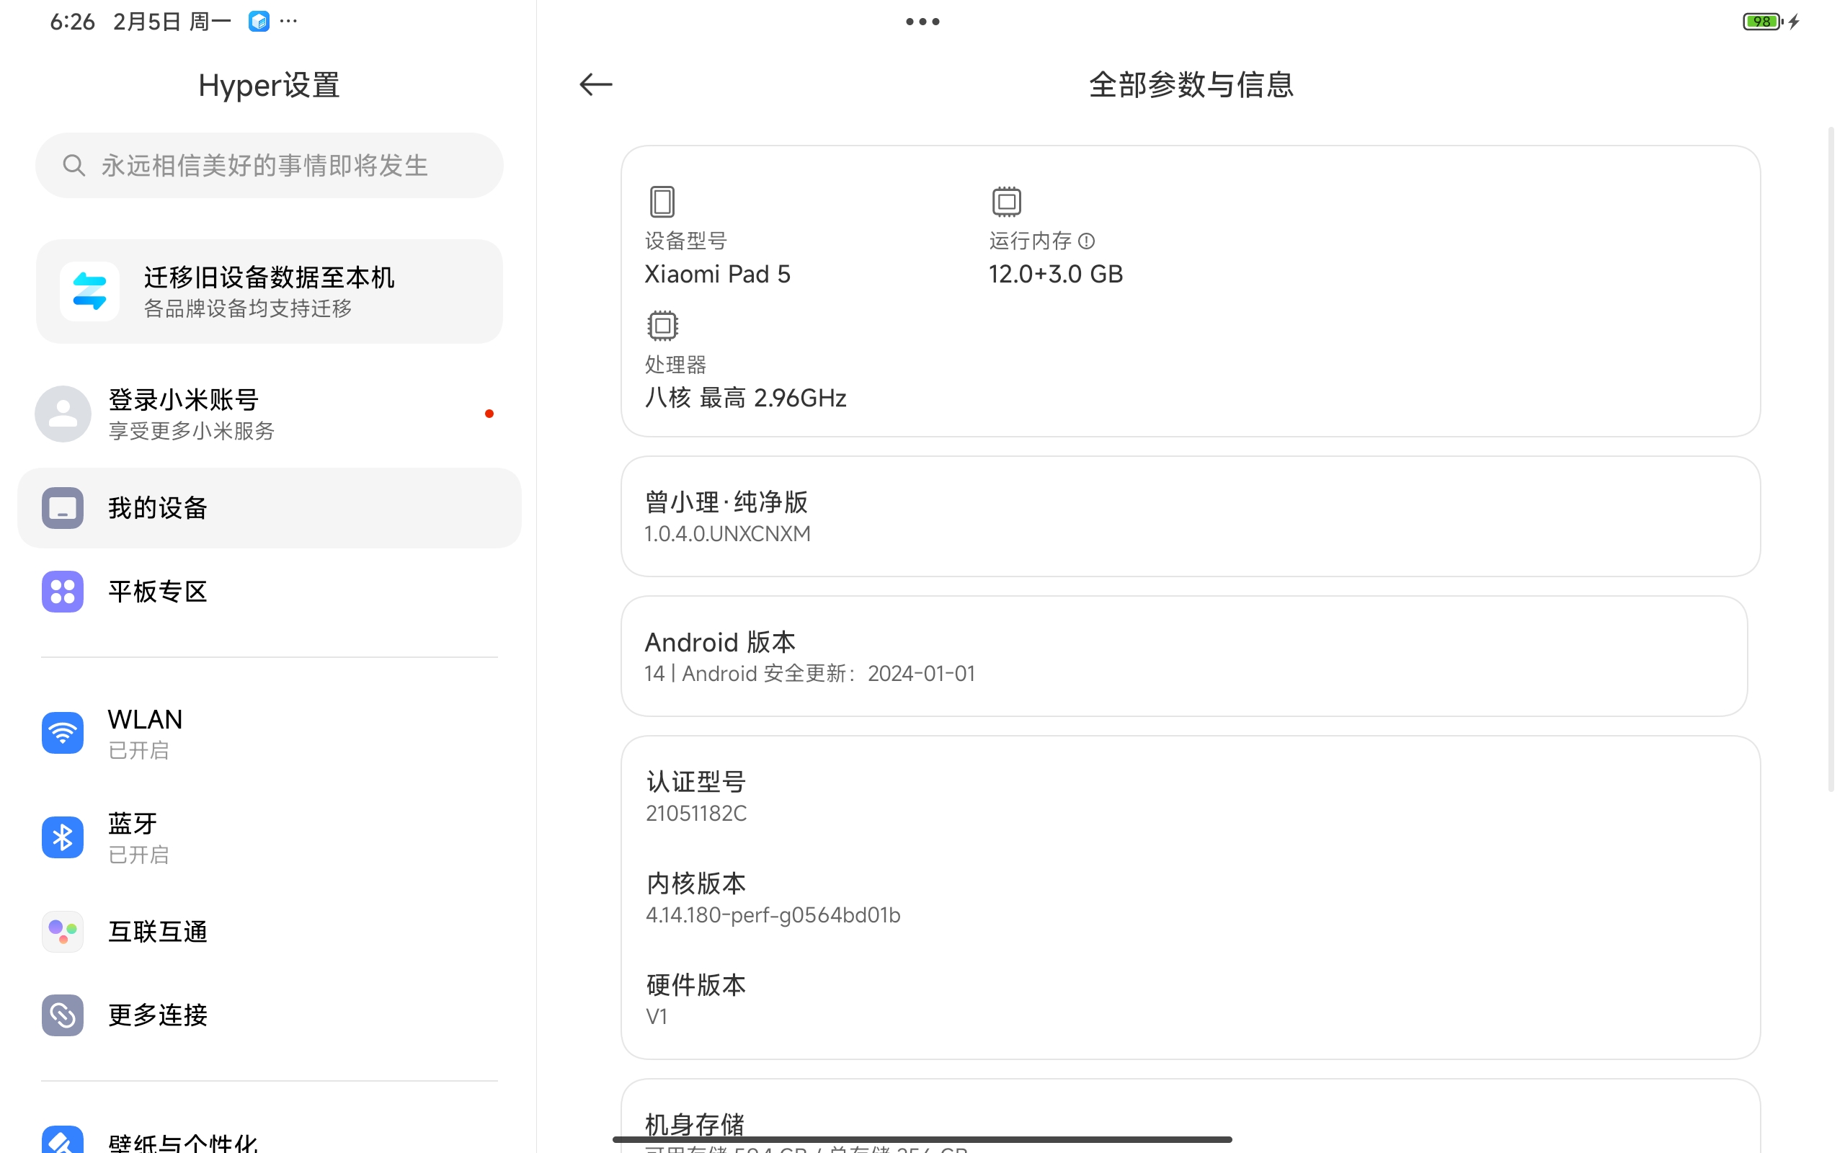
Task: Click the My Device tablet icon
Action: (x=63, y=508)
